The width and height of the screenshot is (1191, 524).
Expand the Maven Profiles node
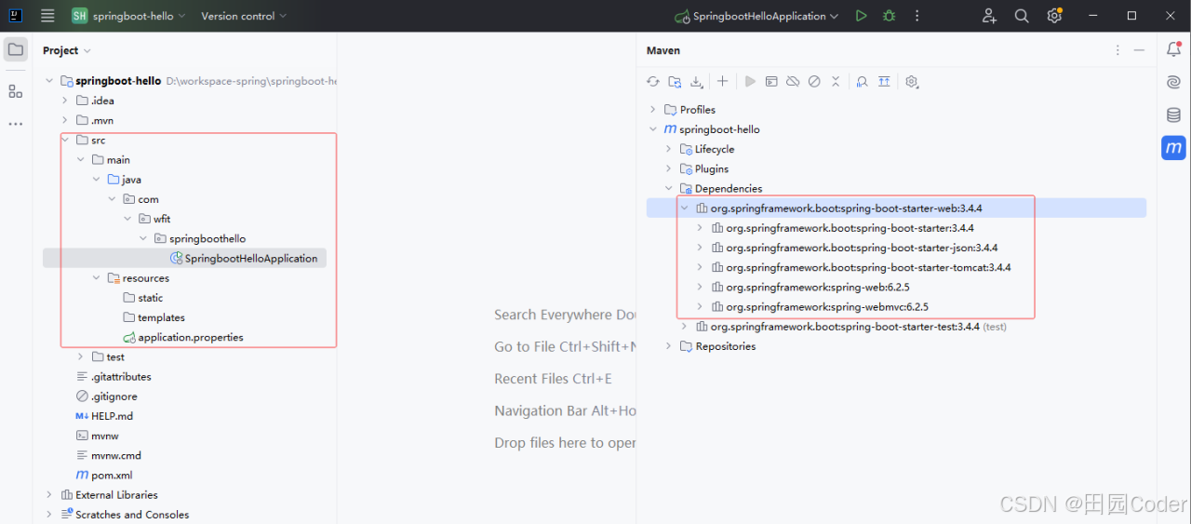[652, 110]
